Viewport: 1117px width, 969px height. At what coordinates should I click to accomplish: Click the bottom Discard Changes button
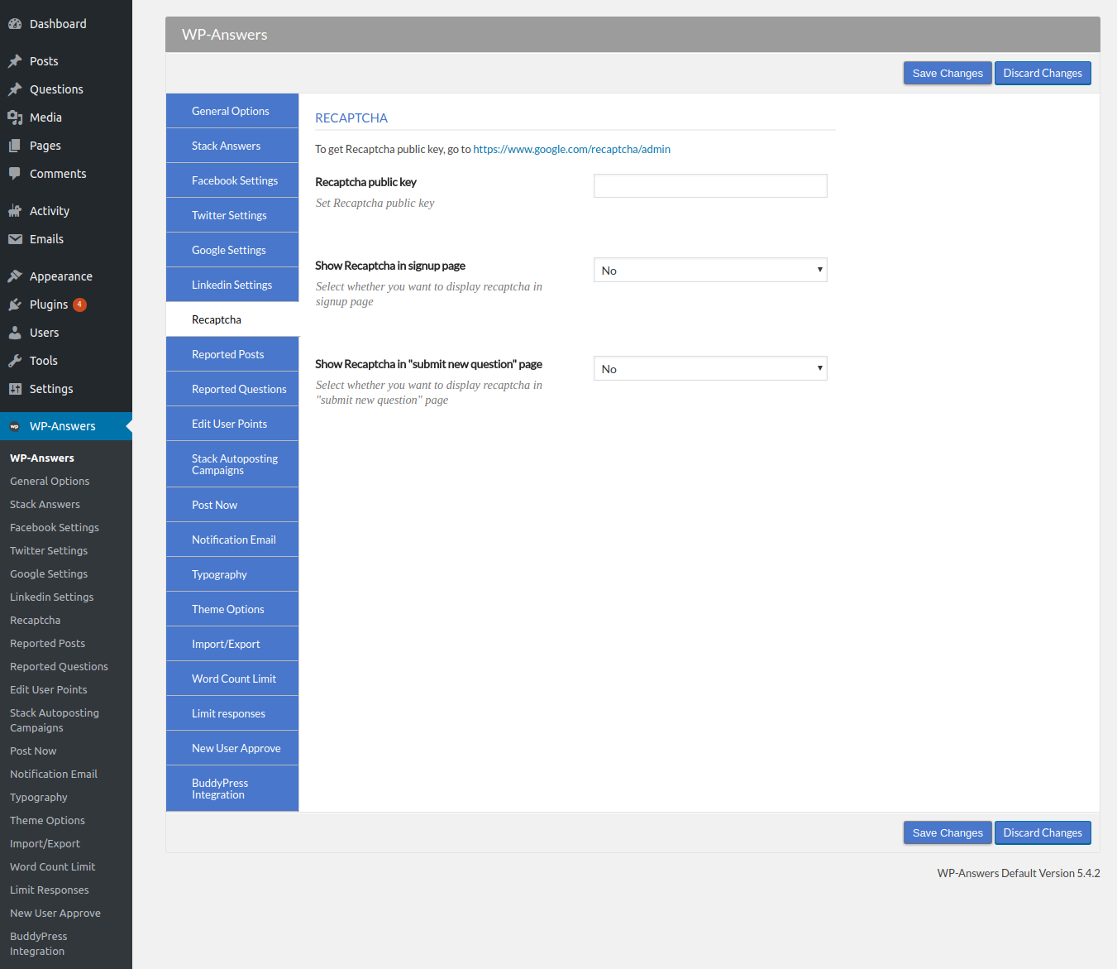click(x=1043, y=832)
